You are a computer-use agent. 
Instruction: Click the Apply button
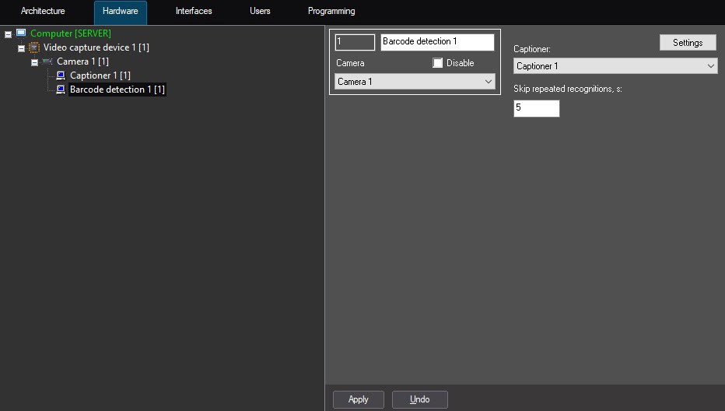point(359,399)
